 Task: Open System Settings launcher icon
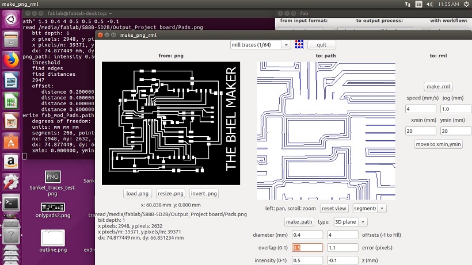coord(11,182)
